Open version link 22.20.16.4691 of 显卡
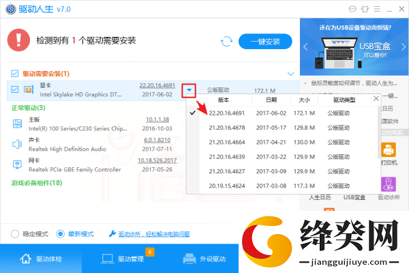409x273 pixels. coord(157,85)
